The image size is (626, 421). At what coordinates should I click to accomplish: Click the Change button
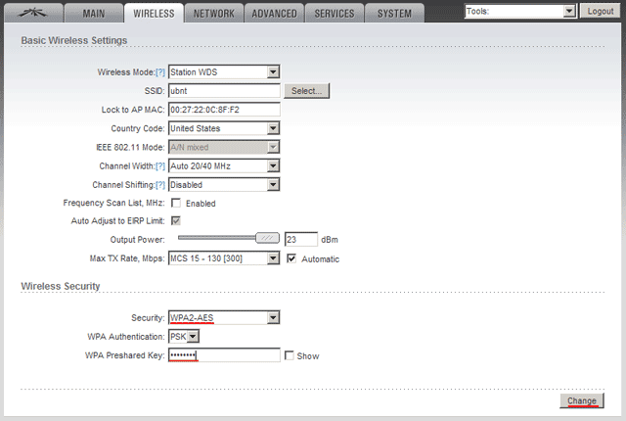coord(582,400)
